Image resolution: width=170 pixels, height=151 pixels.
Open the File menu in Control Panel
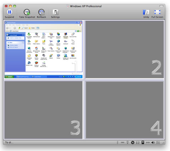(x=7, y=25)
